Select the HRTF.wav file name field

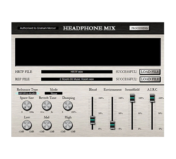(77, 72)
